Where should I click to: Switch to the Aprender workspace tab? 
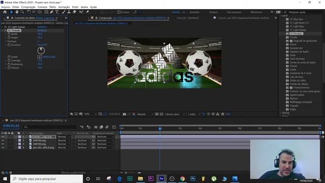(194, 12)
